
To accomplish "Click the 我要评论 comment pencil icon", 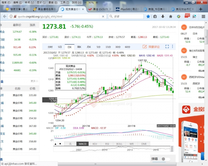I will click(x=145, y=47).
